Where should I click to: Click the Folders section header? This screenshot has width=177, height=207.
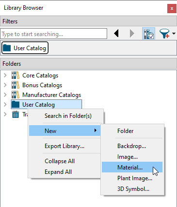88,64
